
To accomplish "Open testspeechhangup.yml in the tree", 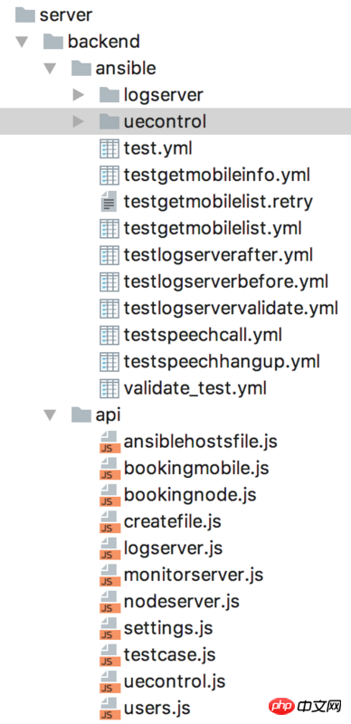I will [222, 361].
